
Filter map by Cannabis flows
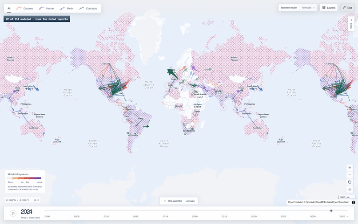[88, 8]
